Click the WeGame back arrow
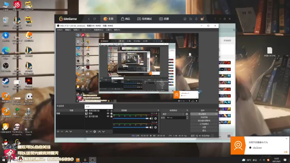This screenshot has width=290, height=163. 89,19
